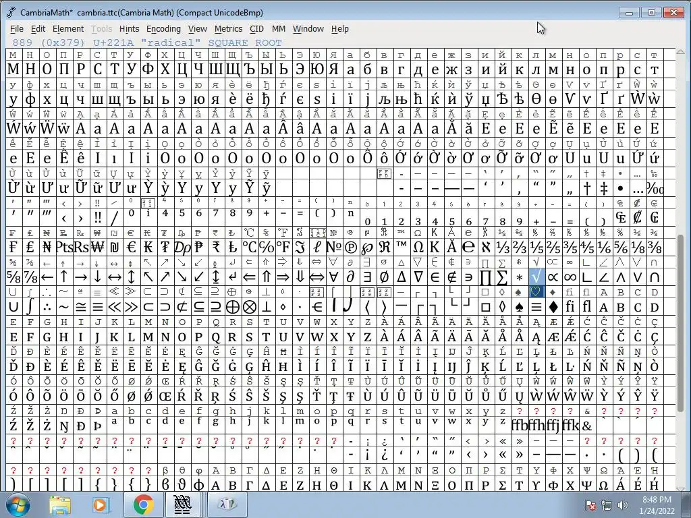Select the infinity ∞ glyph cell
Image resolution: width=691 pixels, height=518 pixels.
tap(570, 277)
